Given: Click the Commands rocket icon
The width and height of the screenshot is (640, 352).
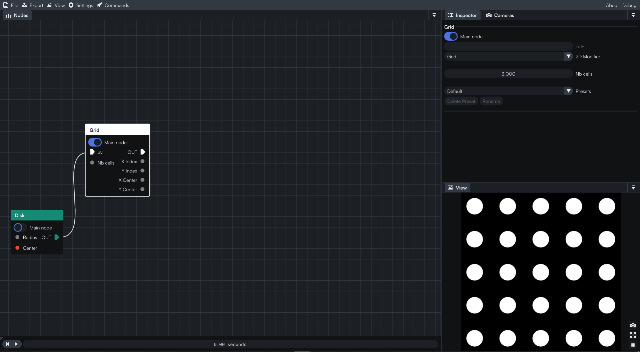Looking at the screenshot, I should click(99, 5).
